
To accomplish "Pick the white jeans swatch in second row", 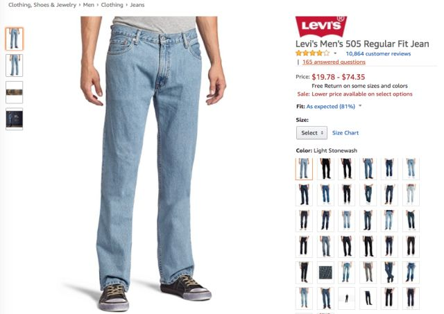I will coord(411,195).
